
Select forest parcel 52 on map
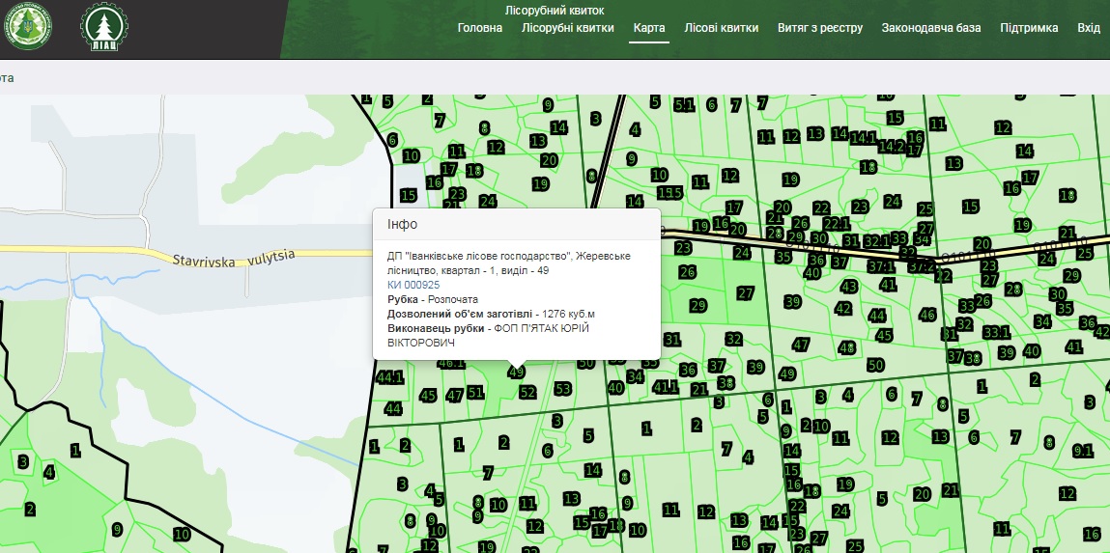[x=527, y=392]
